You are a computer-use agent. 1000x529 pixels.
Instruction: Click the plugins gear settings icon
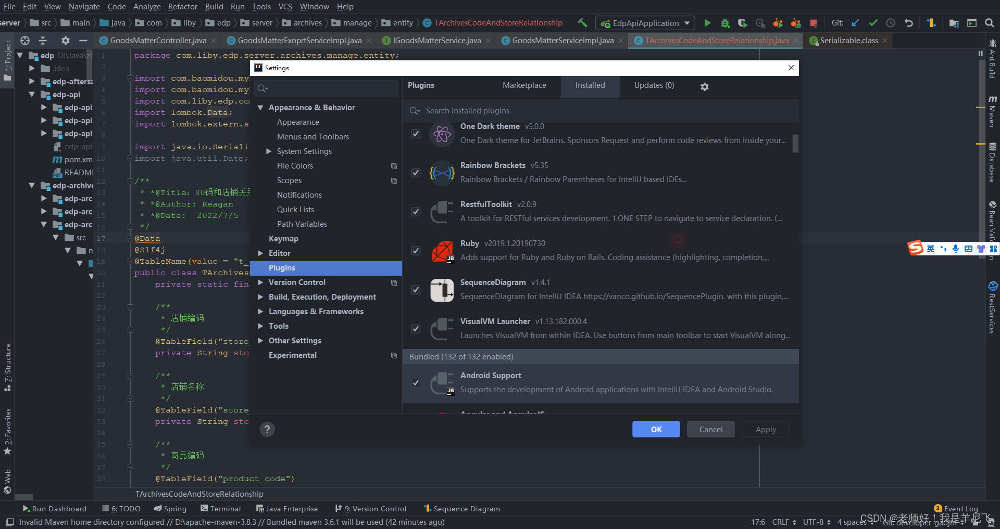click(705, 87)
